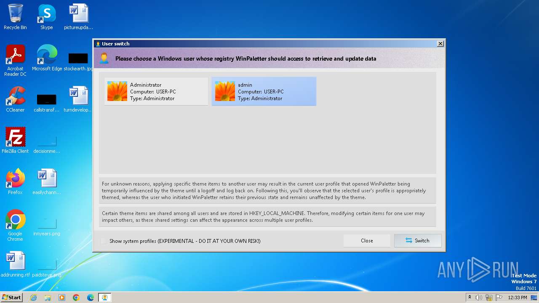Click the 'Please choose a Windows user' heading

pyautogui.click(x=246, y=58)
